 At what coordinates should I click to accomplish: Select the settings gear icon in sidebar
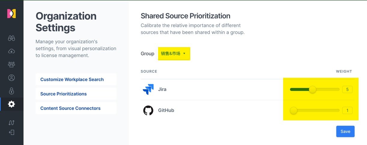(x=11, y=104)
